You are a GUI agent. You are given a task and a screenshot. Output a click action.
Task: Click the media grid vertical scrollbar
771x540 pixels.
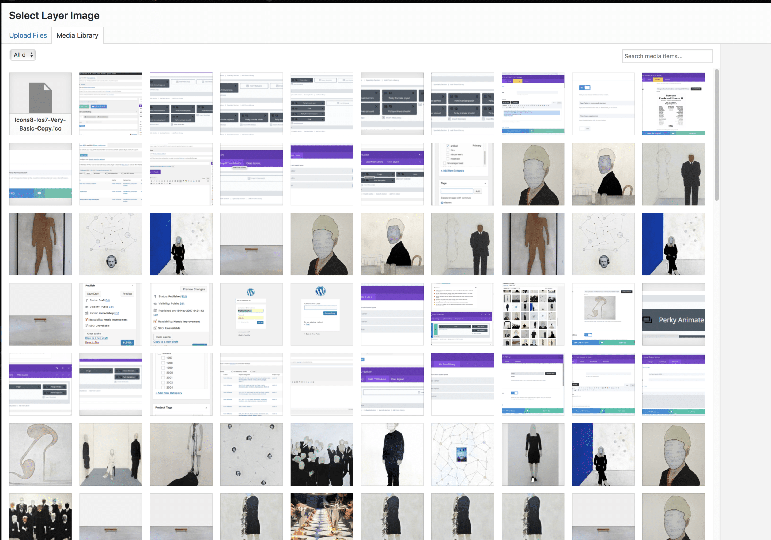[x=716, y=135]
